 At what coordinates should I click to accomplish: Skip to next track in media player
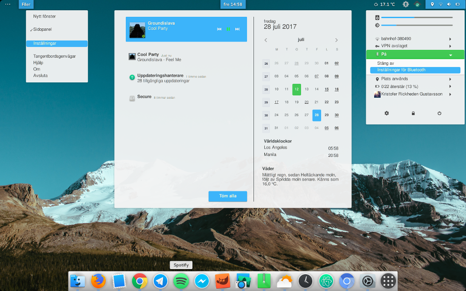point(237,29)
